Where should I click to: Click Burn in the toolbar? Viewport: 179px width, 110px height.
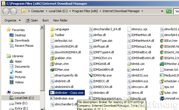click(45, 20)
